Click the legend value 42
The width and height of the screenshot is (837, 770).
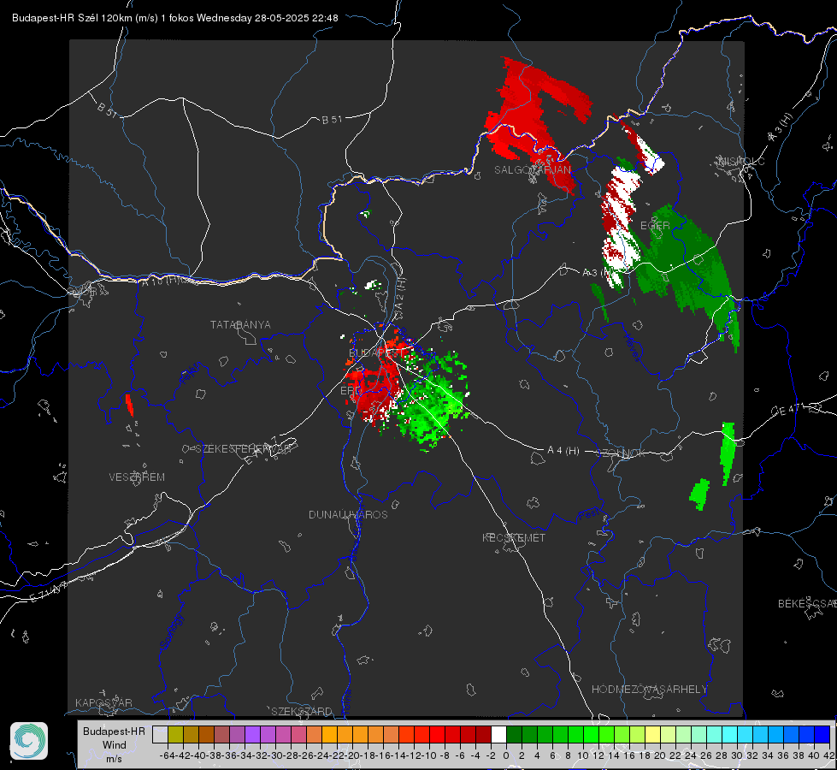pyautogui.click(x=828, y=755)
